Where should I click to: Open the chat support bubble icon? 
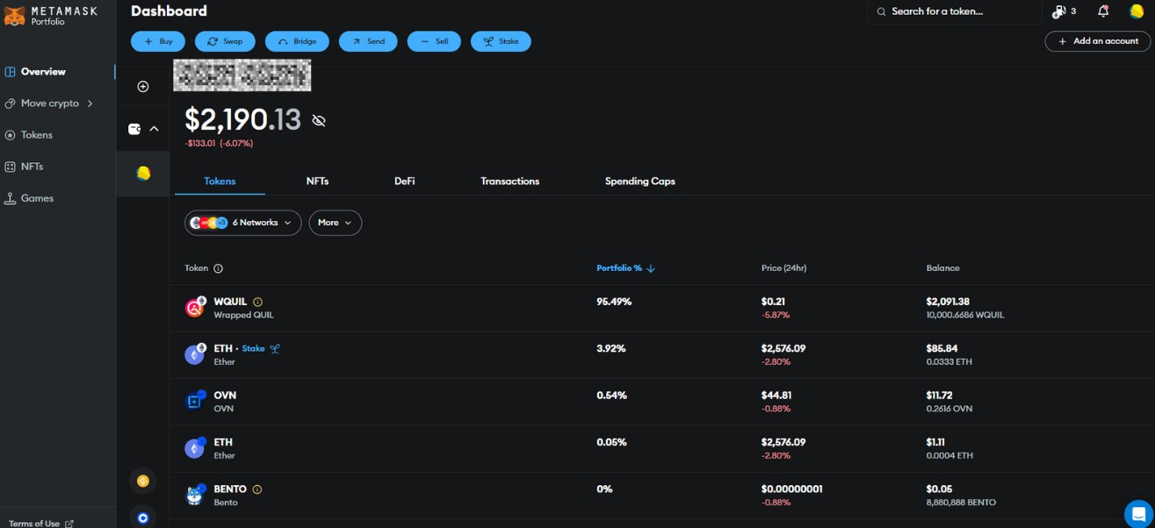click(1138, 514)
